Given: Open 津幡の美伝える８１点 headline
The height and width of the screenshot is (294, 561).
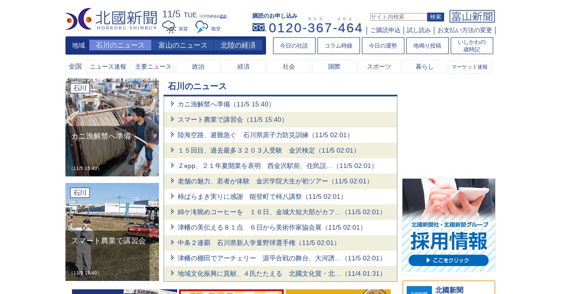Looking at the screenshot, I should (x=272, y=227).
